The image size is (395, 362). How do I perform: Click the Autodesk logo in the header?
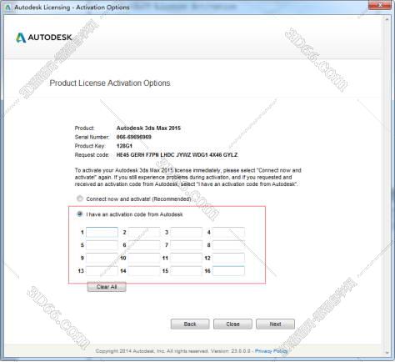44,38
